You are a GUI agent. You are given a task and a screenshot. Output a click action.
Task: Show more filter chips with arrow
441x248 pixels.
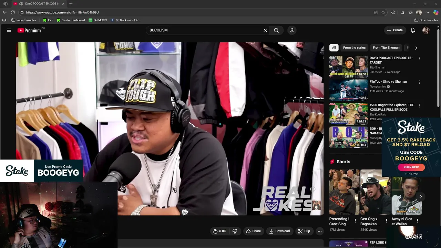coord(416,48)
